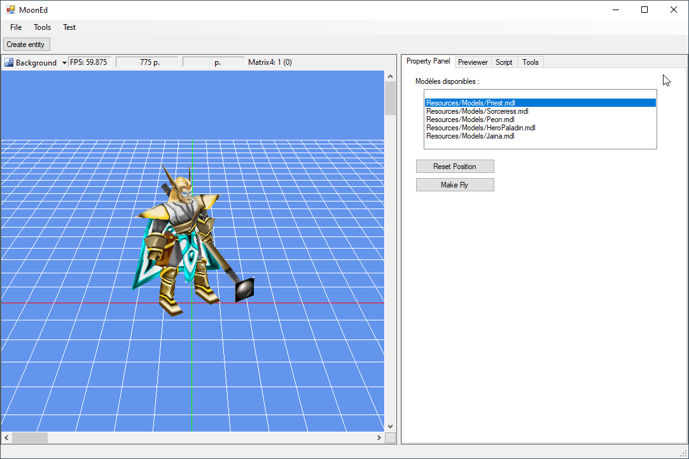The width and height of the screenshot is (689, 459).
Task: Click the viewport horizontal scrollbar right arrow
Action: 379,438
